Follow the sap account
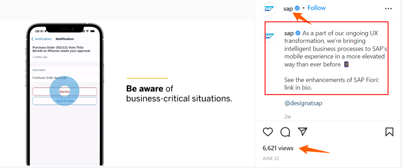403x168 pixels. pyautogui.click(x=316, y=8)
